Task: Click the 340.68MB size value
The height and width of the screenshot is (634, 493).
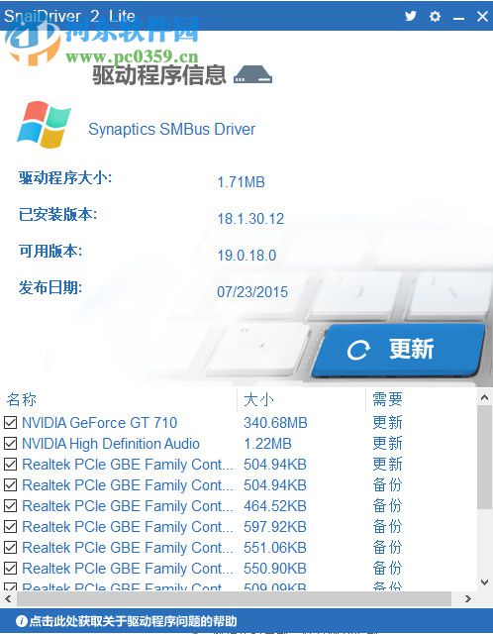Action: pyautogui.click(x=275, y=423)
